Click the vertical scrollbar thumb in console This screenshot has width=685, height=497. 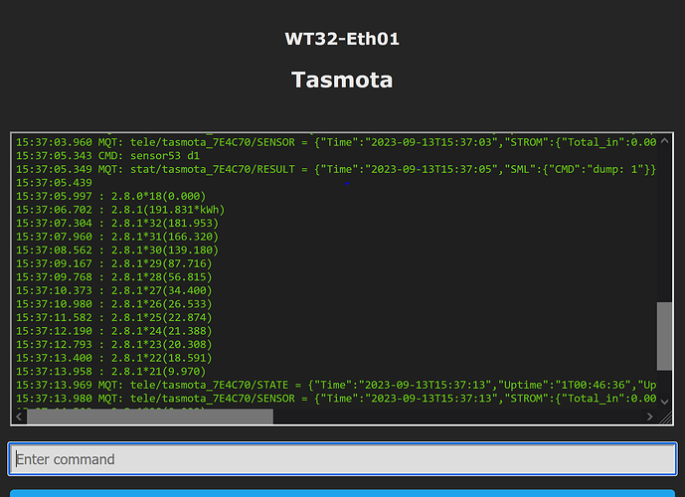click(664, 336)
